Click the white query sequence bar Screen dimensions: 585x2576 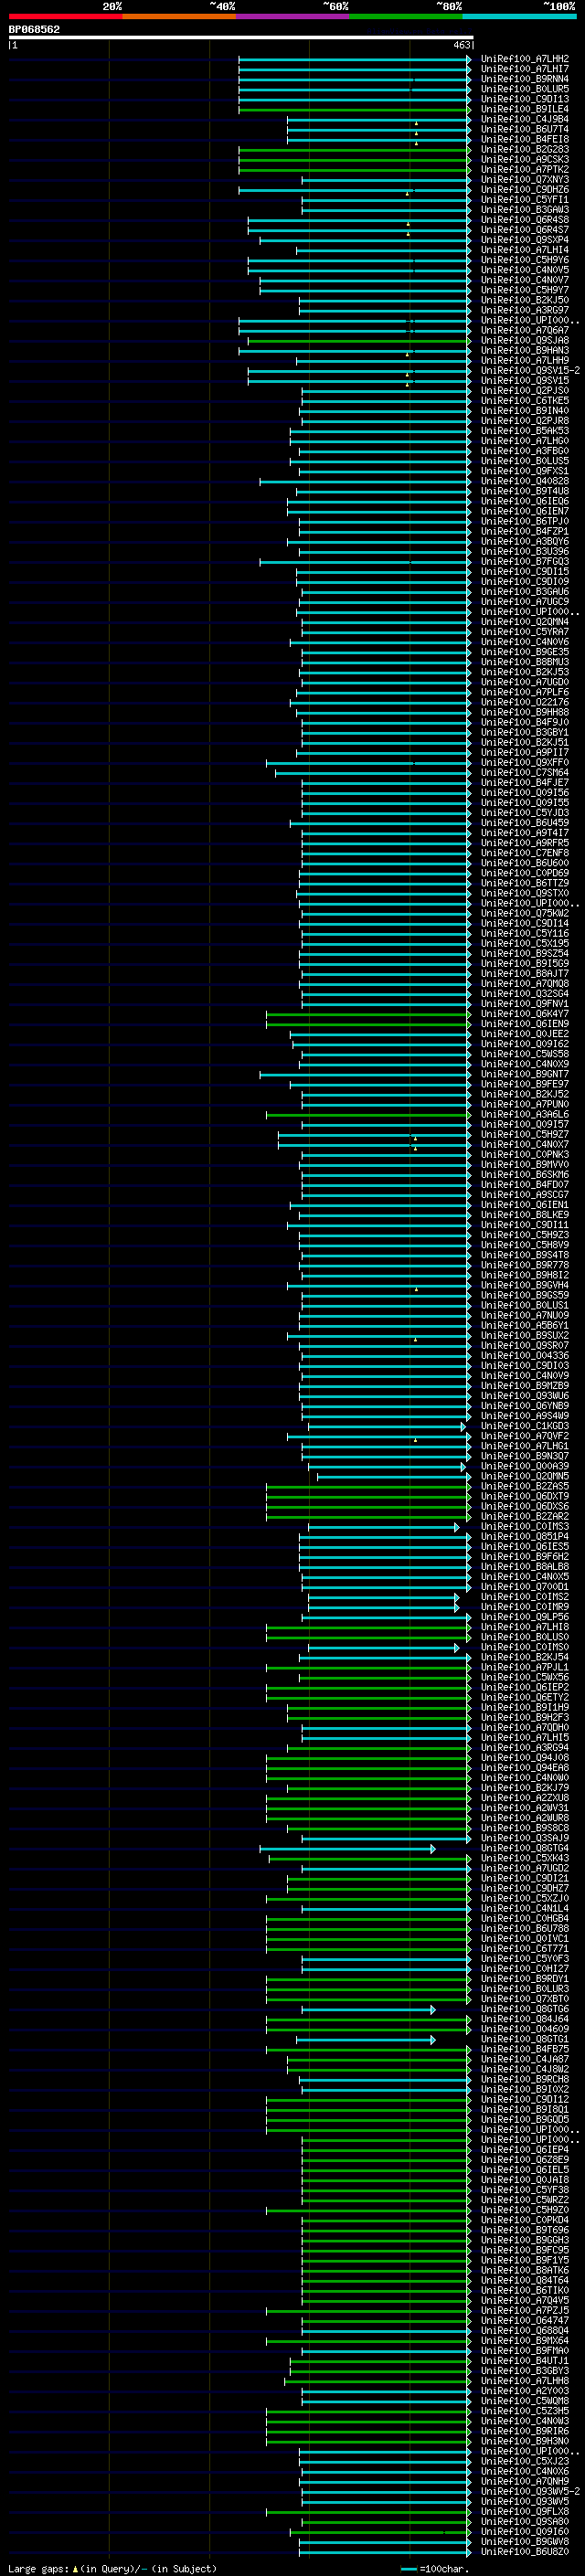[x=241, y=38]
